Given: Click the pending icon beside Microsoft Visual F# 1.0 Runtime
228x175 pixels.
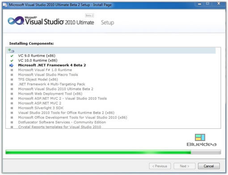Looking at the screenshot, I should tap(12, 70).
